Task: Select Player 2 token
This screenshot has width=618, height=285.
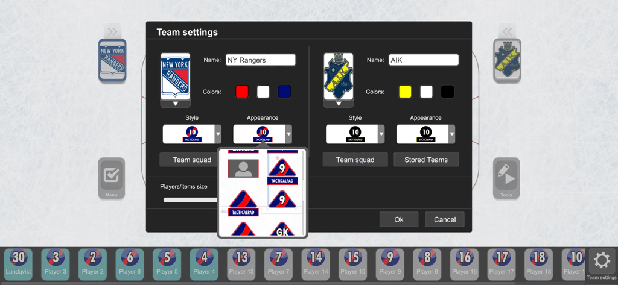Action: click(92, 264)
